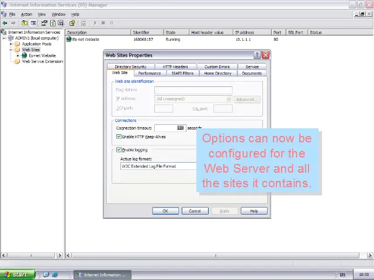Click the green Refresh toolbar icon

point(53,23)
